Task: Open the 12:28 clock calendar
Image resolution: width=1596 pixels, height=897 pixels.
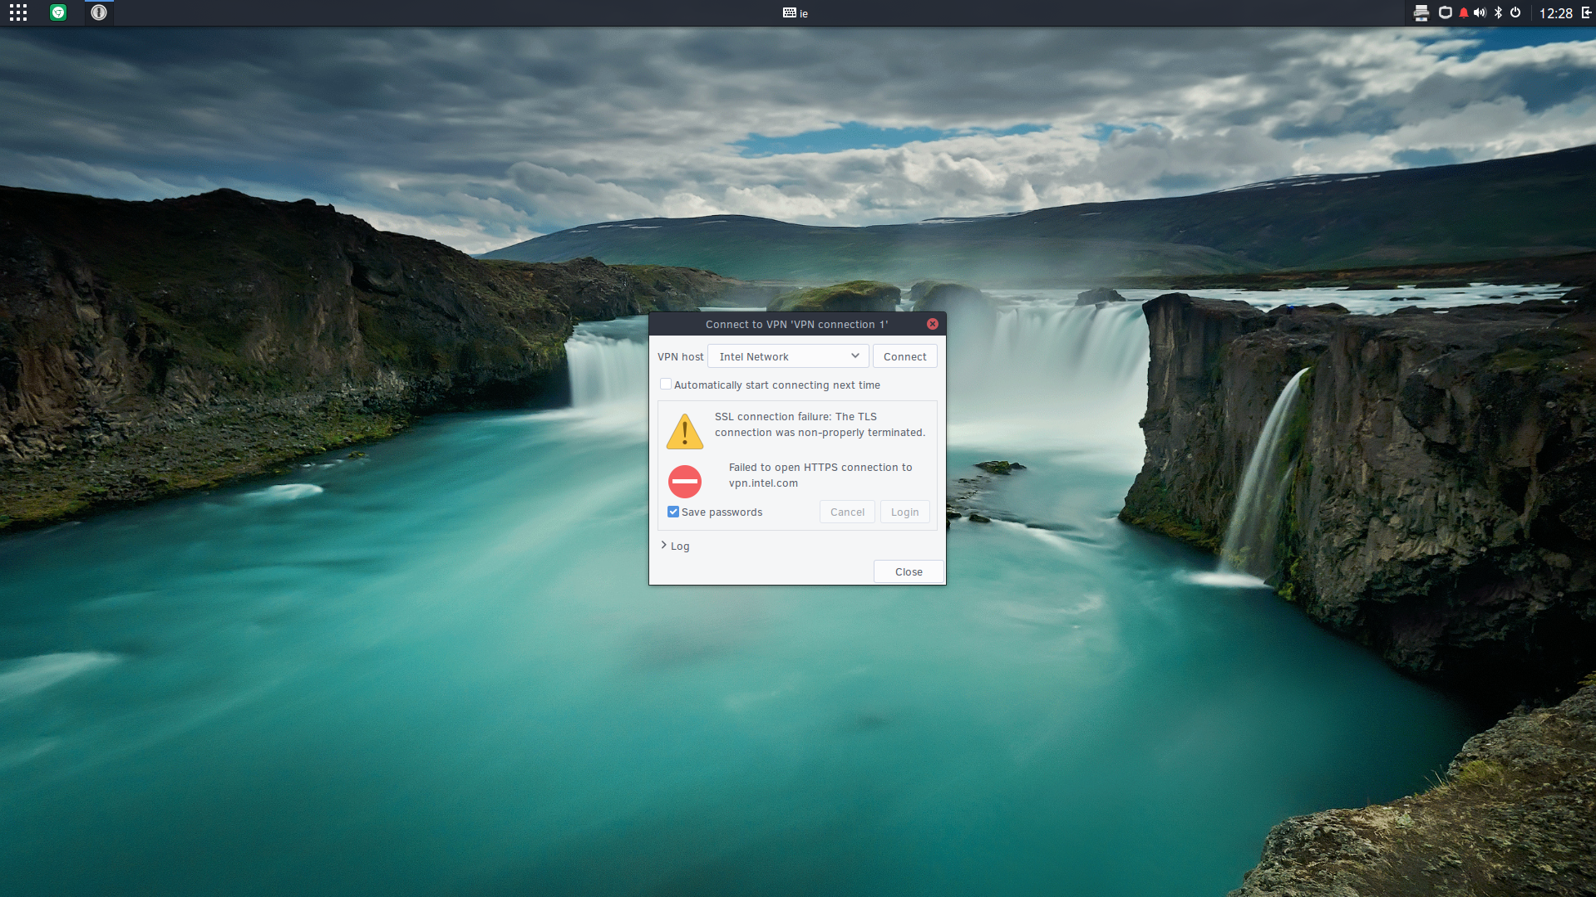Action: [1555, 13]
